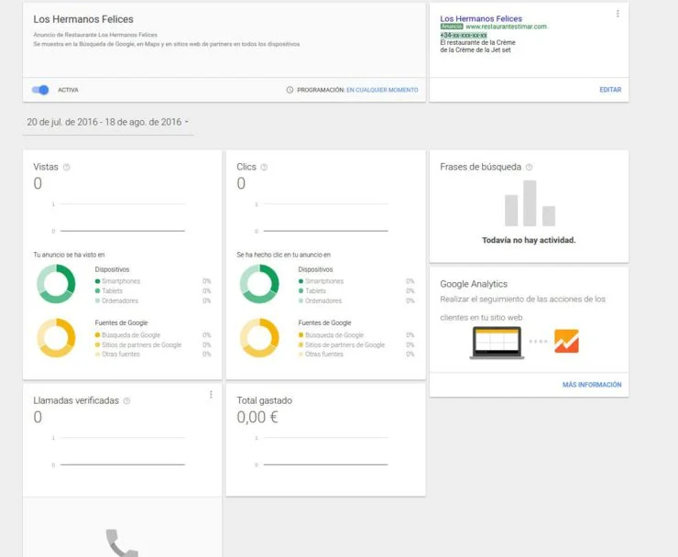Click the Google Analytics orange logo icon
The width and height of the screenshot is (678, 557).
tap(566, 341)
